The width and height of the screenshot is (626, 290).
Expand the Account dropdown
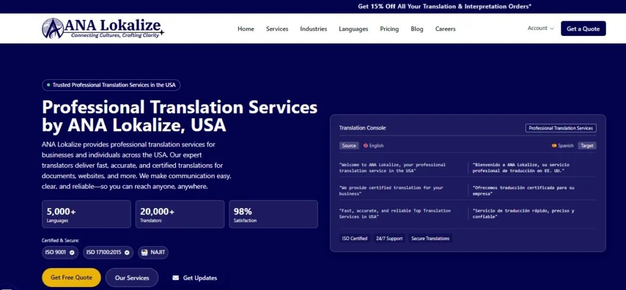(x=540, y=28)
